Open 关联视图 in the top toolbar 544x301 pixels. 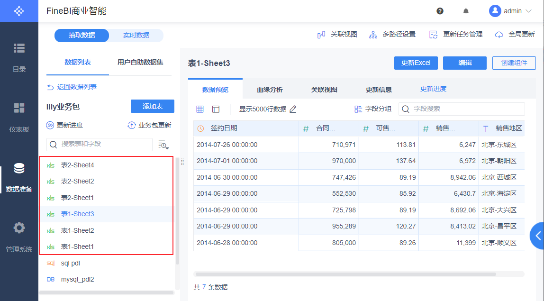click(337, 35)
